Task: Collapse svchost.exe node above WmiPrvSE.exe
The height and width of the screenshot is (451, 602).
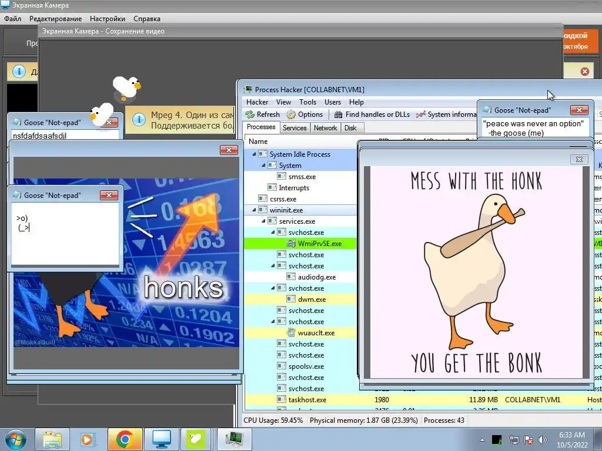Action: coord(273,233)
